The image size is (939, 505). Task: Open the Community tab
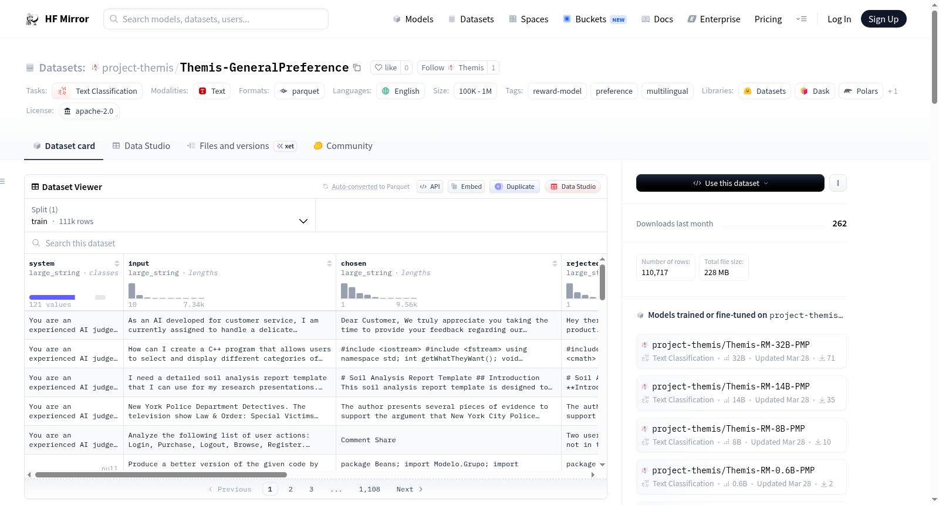coord(343,146)
